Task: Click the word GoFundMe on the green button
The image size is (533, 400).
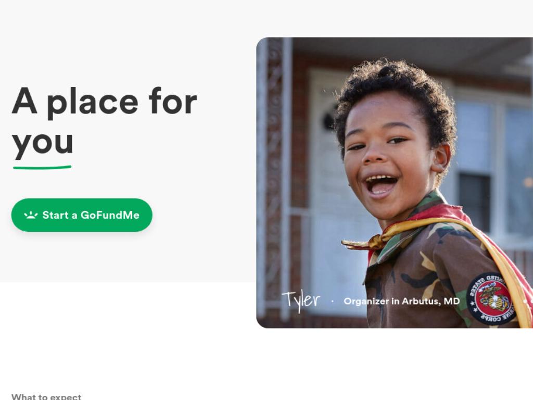Action: click(110, 215)
